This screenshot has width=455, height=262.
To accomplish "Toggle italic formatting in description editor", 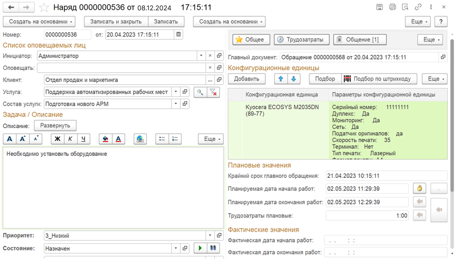I will click(71, 139).
